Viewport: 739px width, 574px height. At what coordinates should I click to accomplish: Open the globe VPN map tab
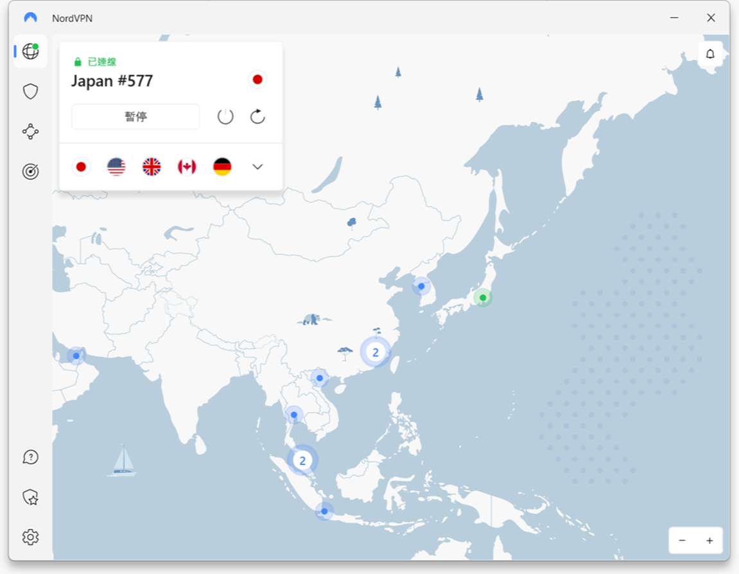click(30, 51)
